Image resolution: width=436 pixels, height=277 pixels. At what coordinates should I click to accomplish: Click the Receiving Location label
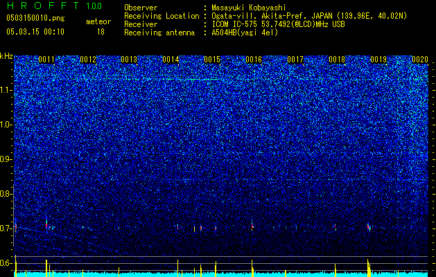[x=162, y=16]
